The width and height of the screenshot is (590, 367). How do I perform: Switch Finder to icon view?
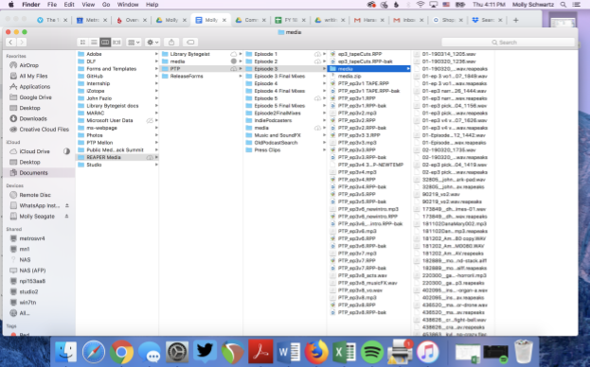82,42
